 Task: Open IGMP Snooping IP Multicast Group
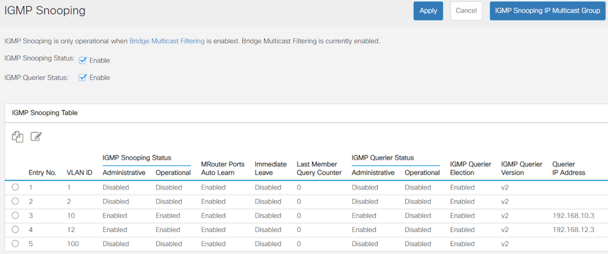(x=547, y=11)
